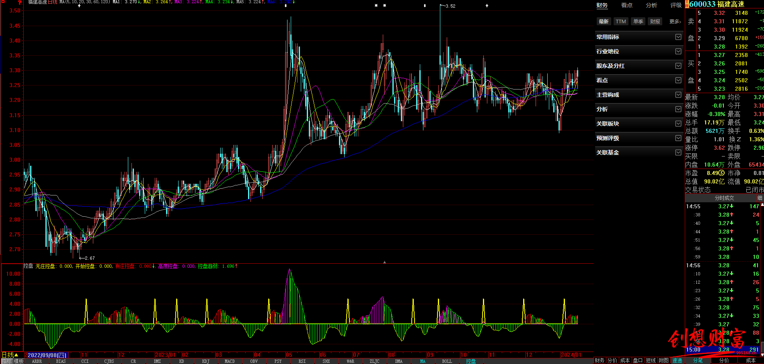Screen dimensions: 764x364
Task: Expand the 预测评级 section arrow
Action: pos(678,138)
